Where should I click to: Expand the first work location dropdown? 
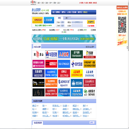[x=62, y=22]
